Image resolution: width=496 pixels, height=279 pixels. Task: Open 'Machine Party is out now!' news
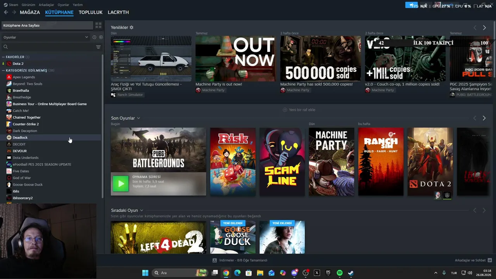pos(219,84)
